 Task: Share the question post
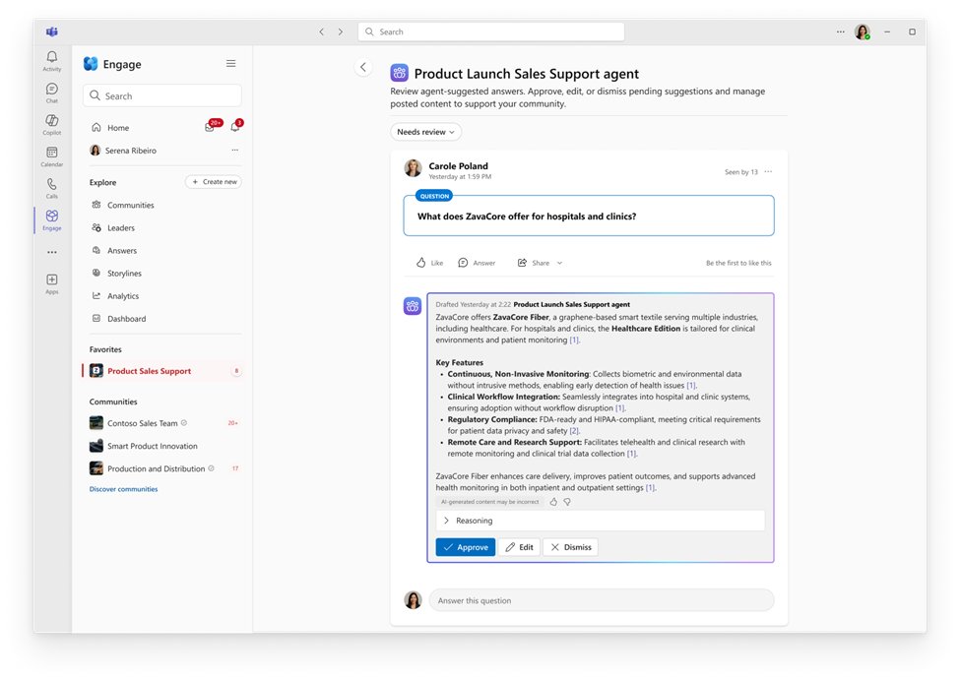[534, 263]
